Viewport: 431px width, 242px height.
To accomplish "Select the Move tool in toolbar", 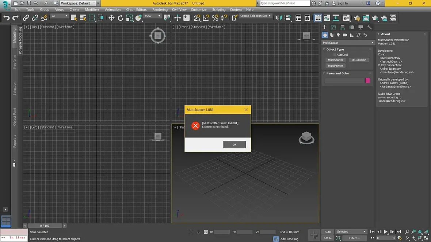I will tap(111, 18).
